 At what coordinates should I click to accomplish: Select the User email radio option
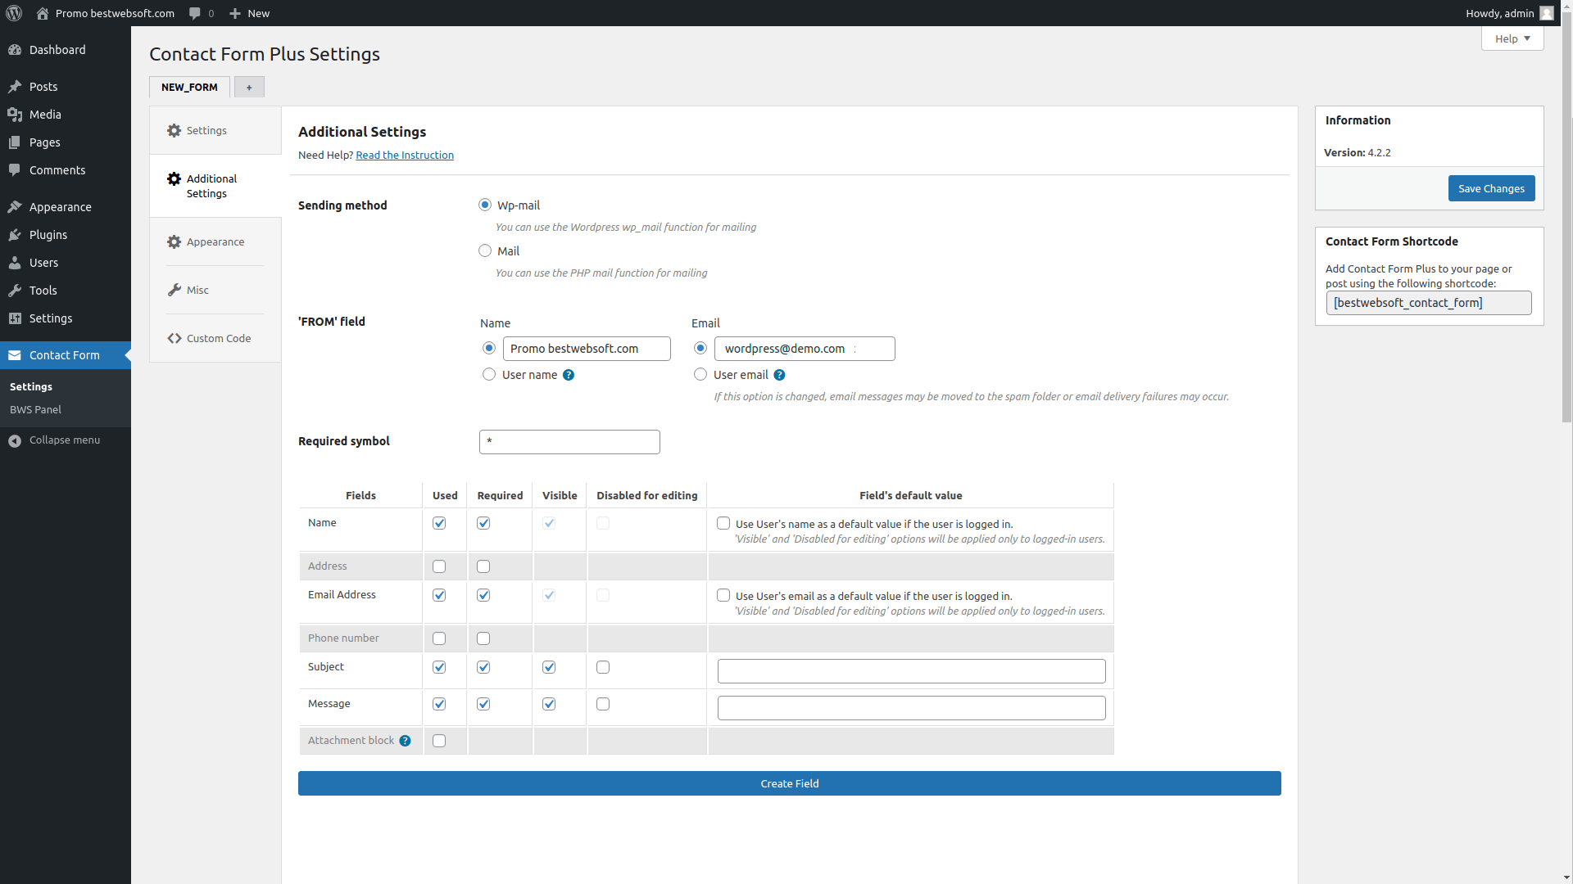point(700,374)
